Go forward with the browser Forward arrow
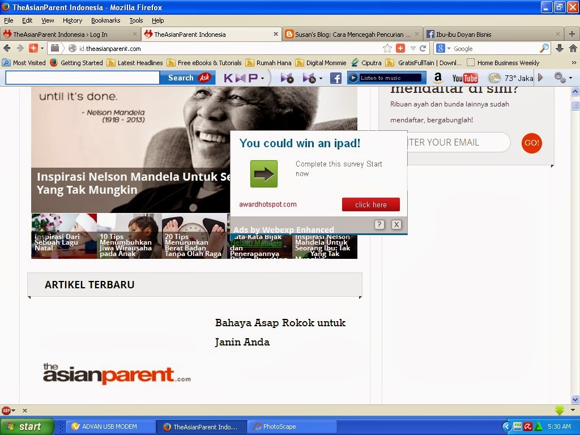The height and width of the screenshot is (435, 580). pyautogui.click(x=20, y=48)
